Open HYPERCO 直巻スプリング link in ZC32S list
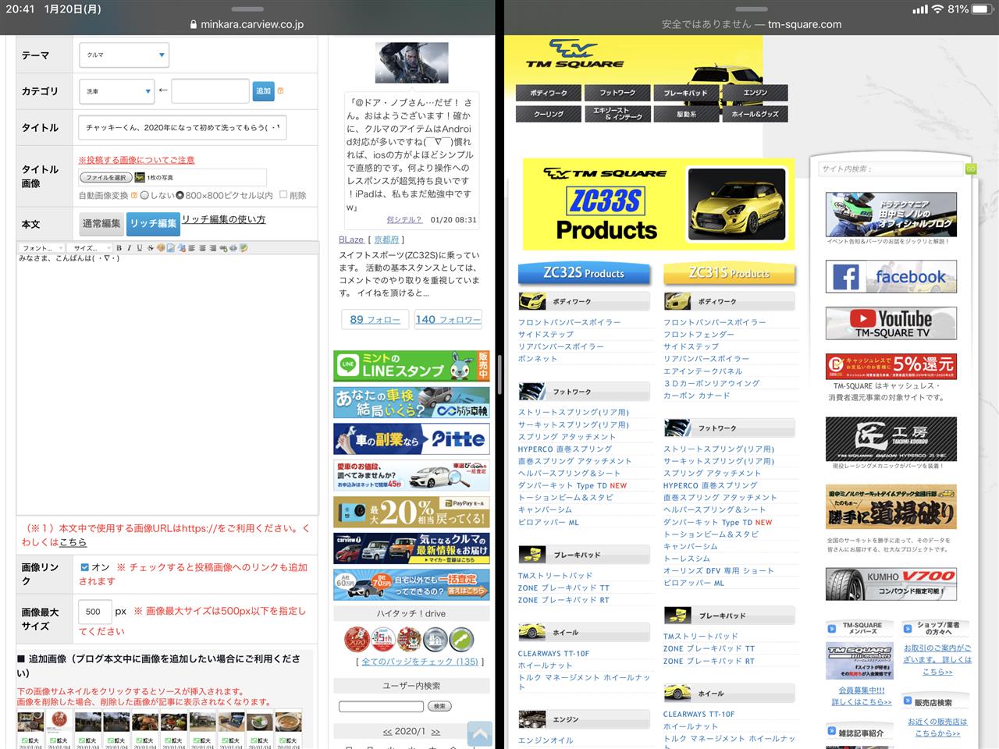Screen dimensions: 999x749 (565, 449)
